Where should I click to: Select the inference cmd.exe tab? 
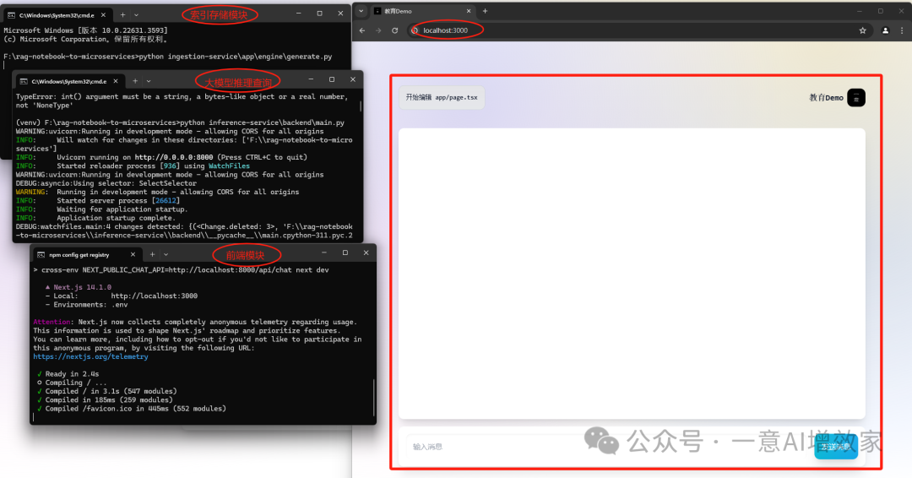point(69,81)
